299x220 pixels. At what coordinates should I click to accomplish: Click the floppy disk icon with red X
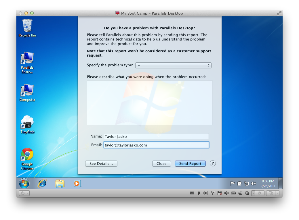click(220, 193)
